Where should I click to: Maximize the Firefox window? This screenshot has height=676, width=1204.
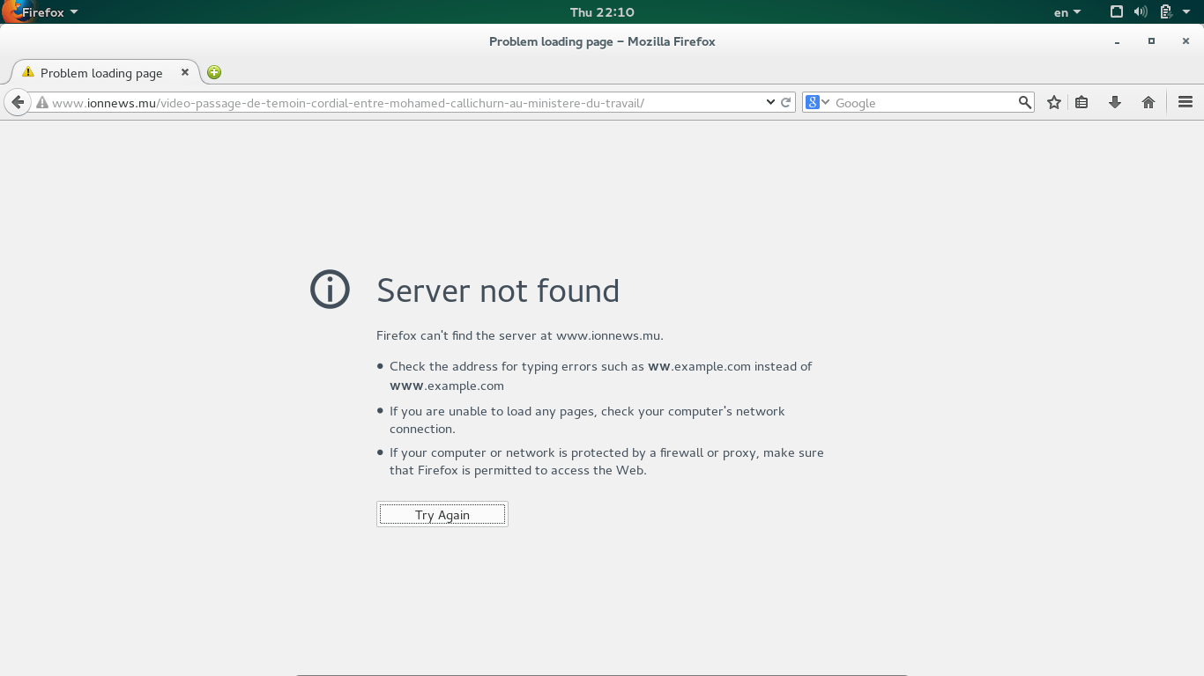[1151, 41]
